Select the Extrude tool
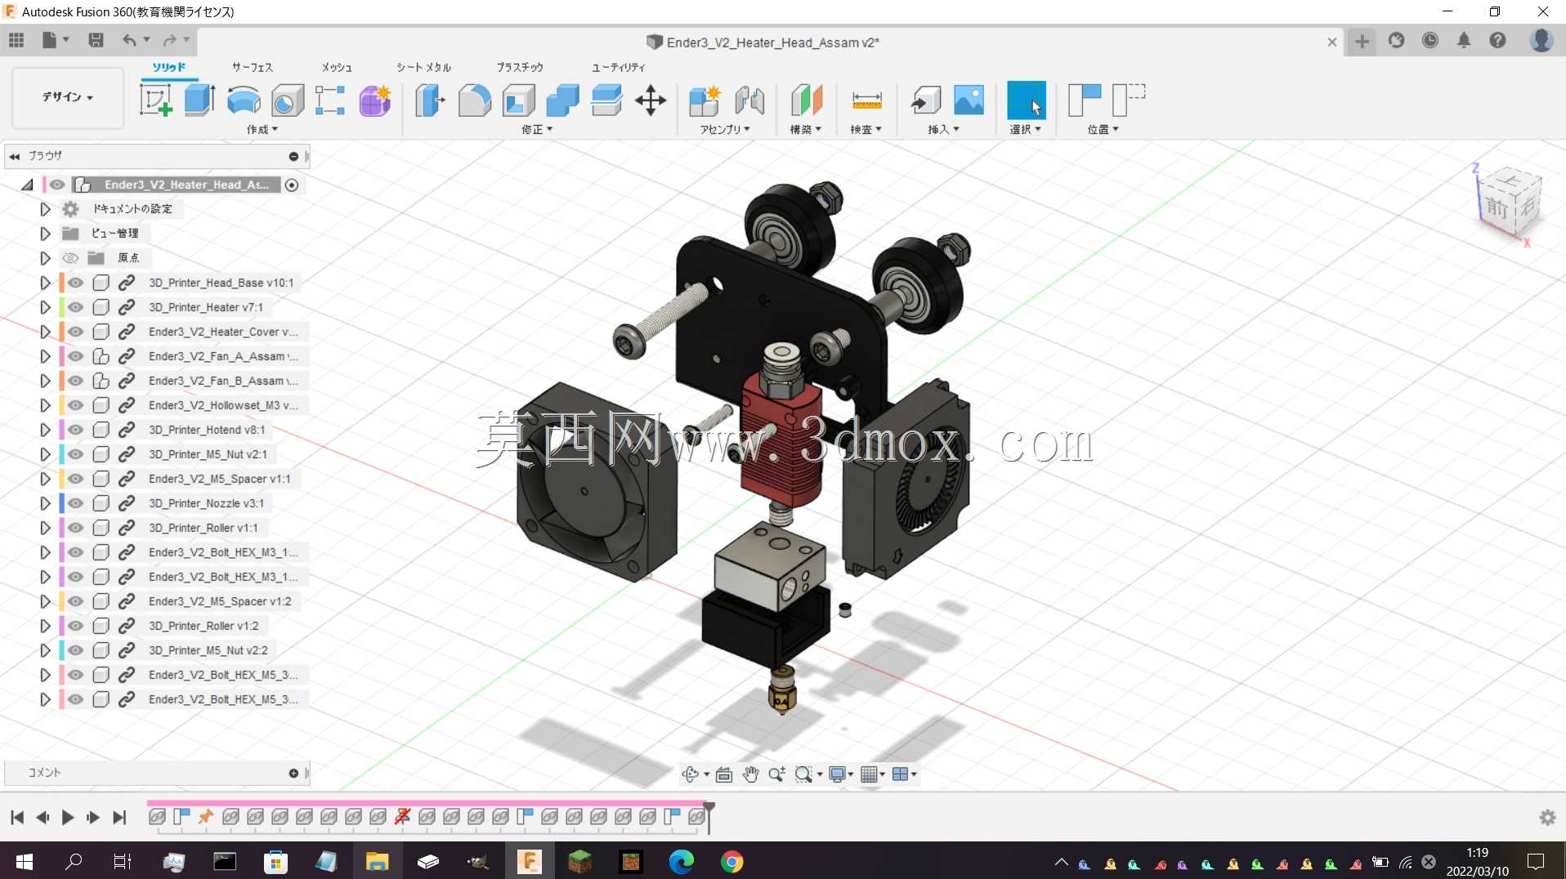 point(199,100)
